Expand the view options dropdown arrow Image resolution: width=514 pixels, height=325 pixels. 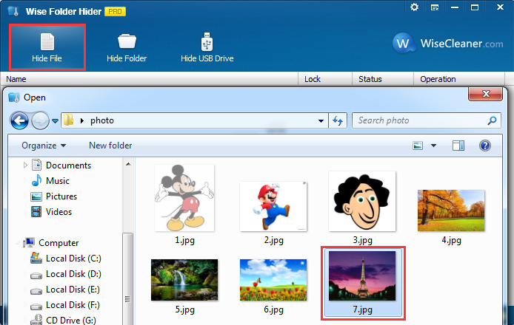click(433, 146)
